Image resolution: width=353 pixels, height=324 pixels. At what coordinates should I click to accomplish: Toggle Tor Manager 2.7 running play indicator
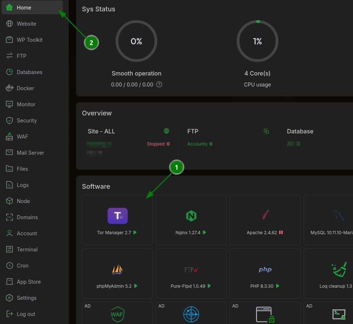tap(135, 232)
